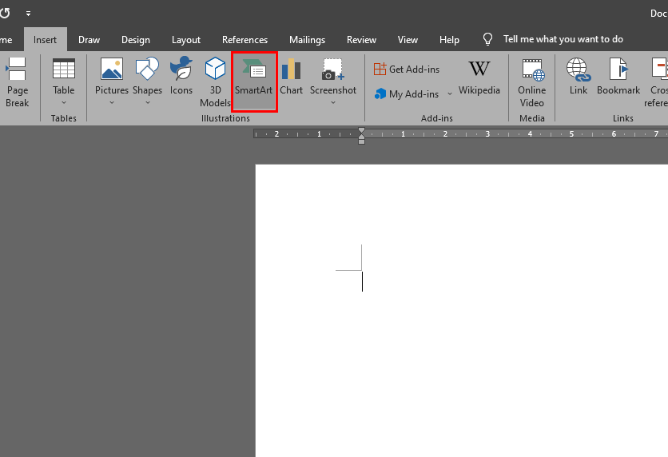
Task: Click the Cross-reference icon
Action: click(x=659, y=68)
